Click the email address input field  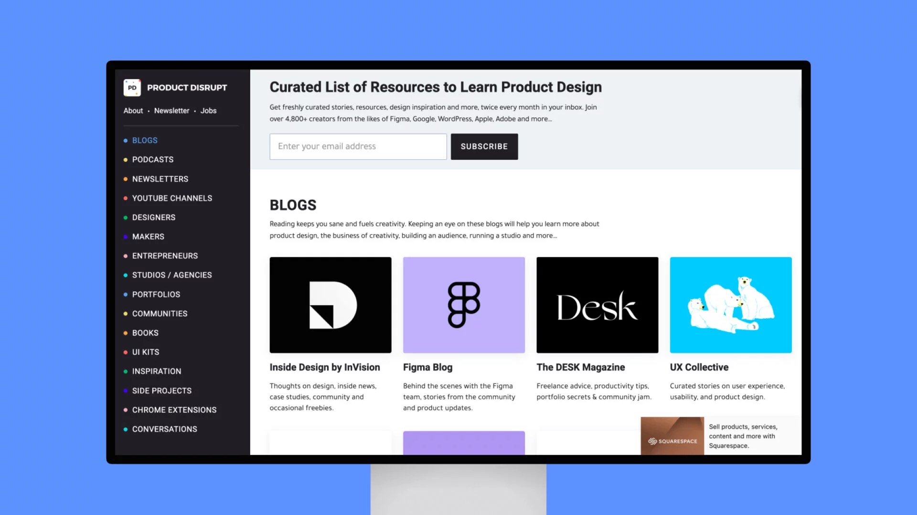[358, 146]
